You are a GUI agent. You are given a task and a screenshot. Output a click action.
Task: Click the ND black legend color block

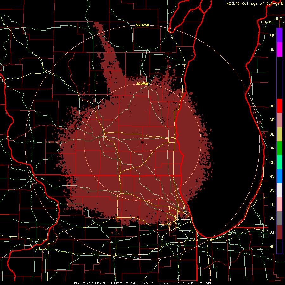click(x=280, y=246)
